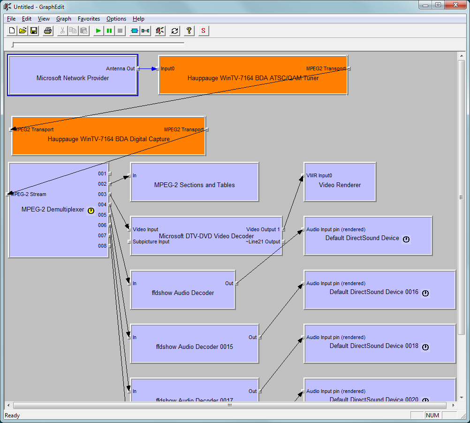This screenshot has height=423, width=470.
Task: Pause the graph with pause button
Action: pos(109,30)
